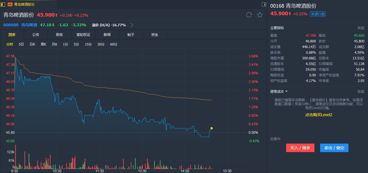Collapse the 主要指标 section via 收起
This screenshot has height=173, width=368.
click(x=361, y=28)
